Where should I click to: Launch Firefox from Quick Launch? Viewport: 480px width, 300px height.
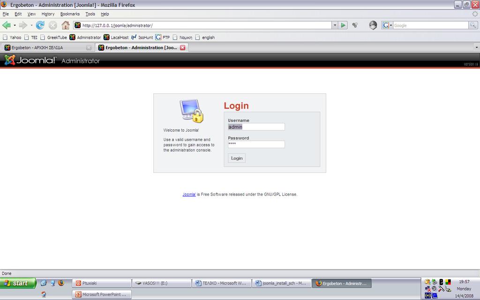61,283
